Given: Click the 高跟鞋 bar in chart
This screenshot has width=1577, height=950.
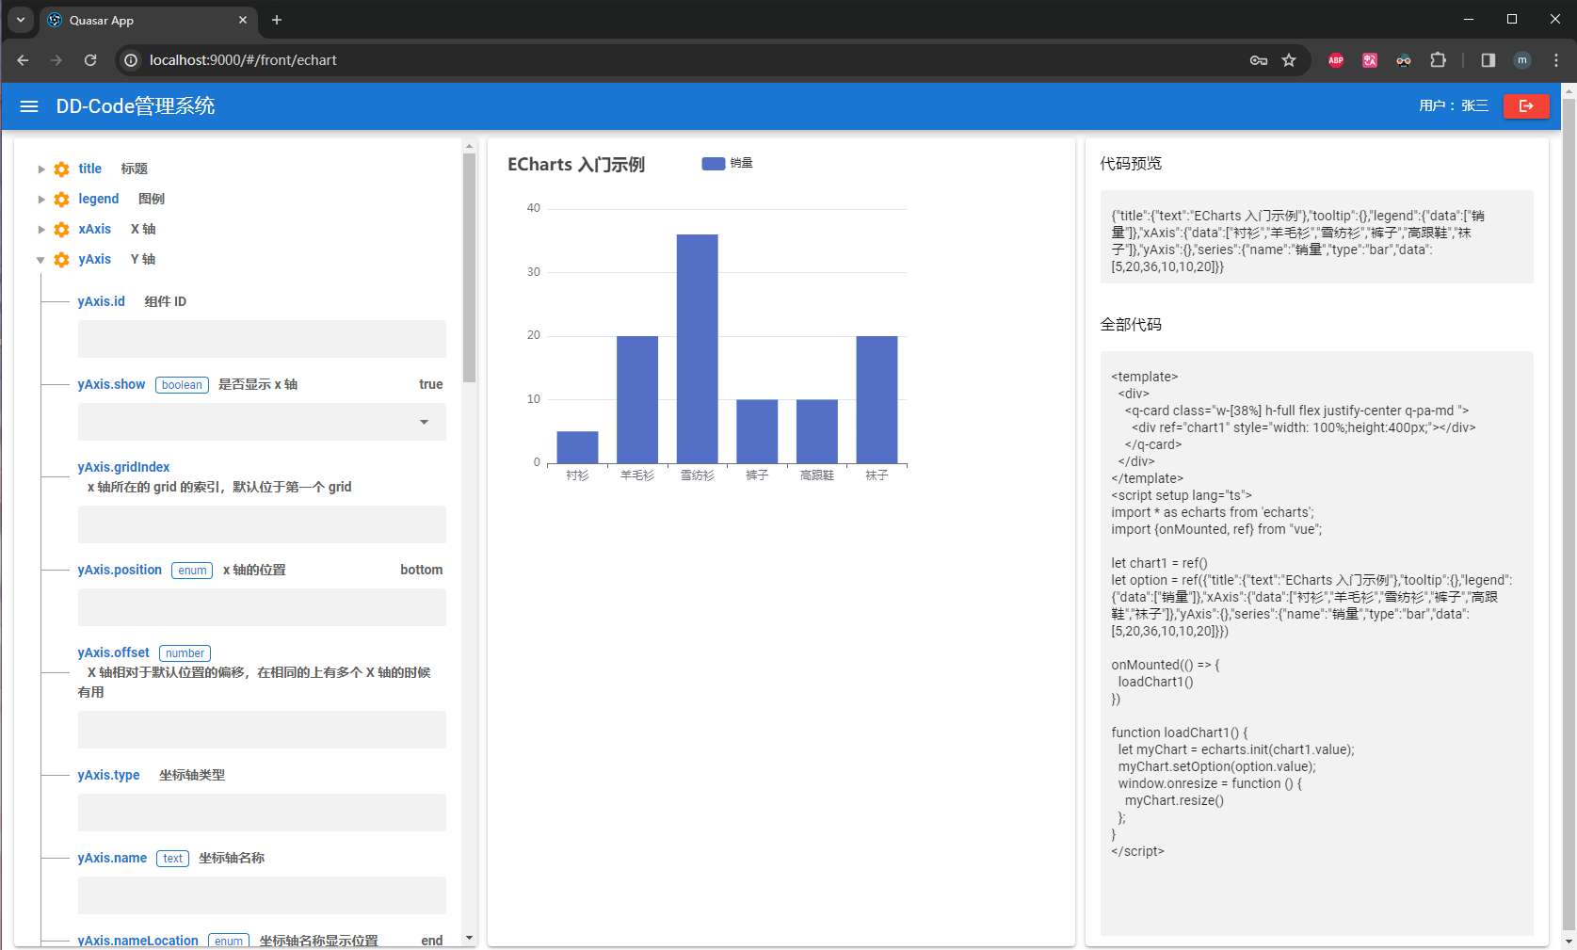Looking at the screenshot, I should [817, 431].
